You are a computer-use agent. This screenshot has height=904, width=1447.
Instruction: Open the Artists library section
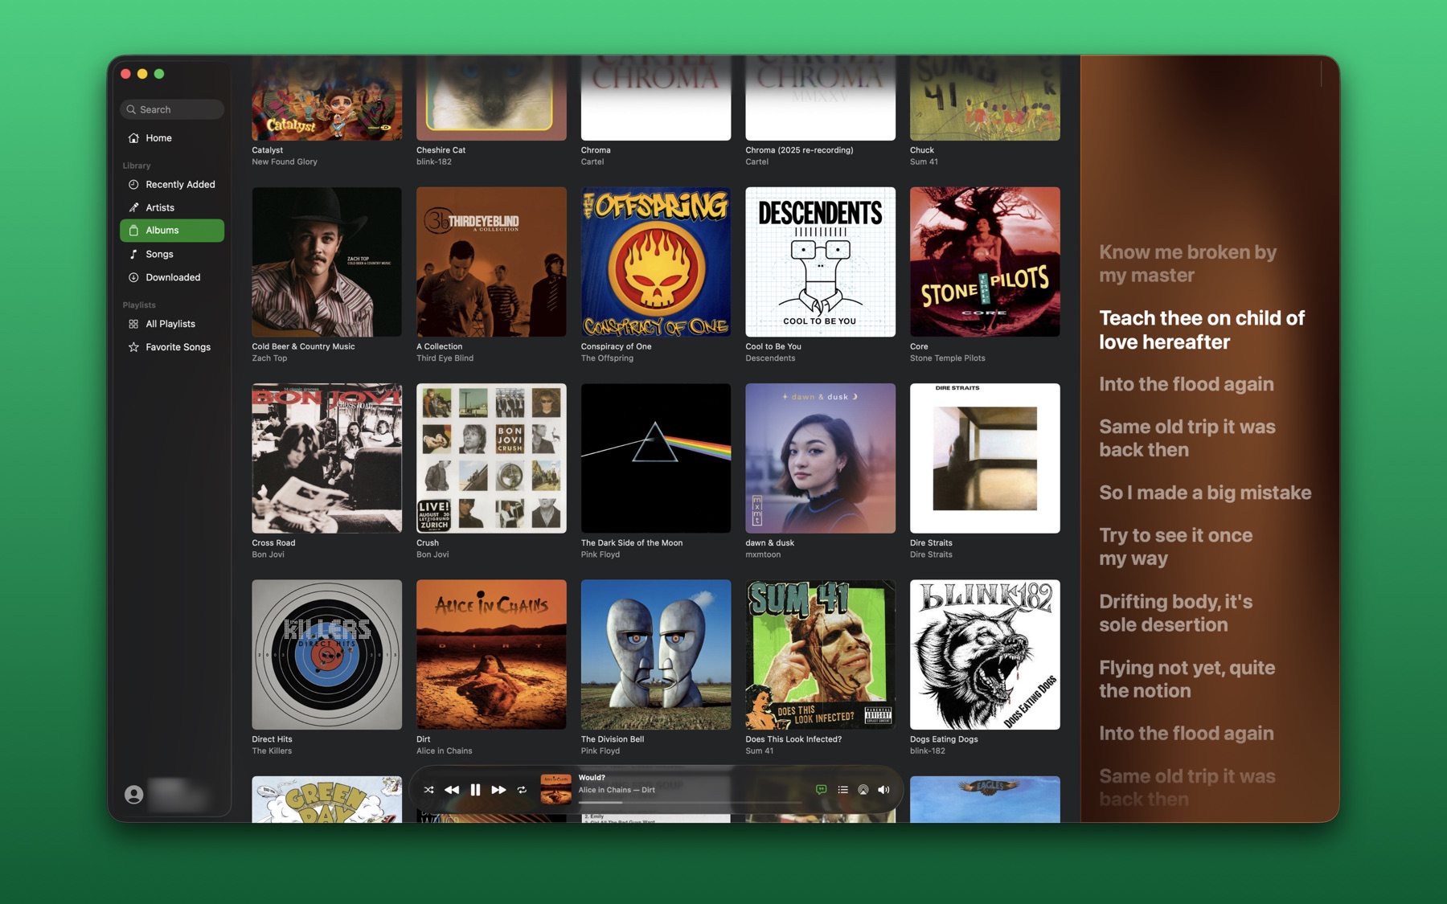point(172,207)
